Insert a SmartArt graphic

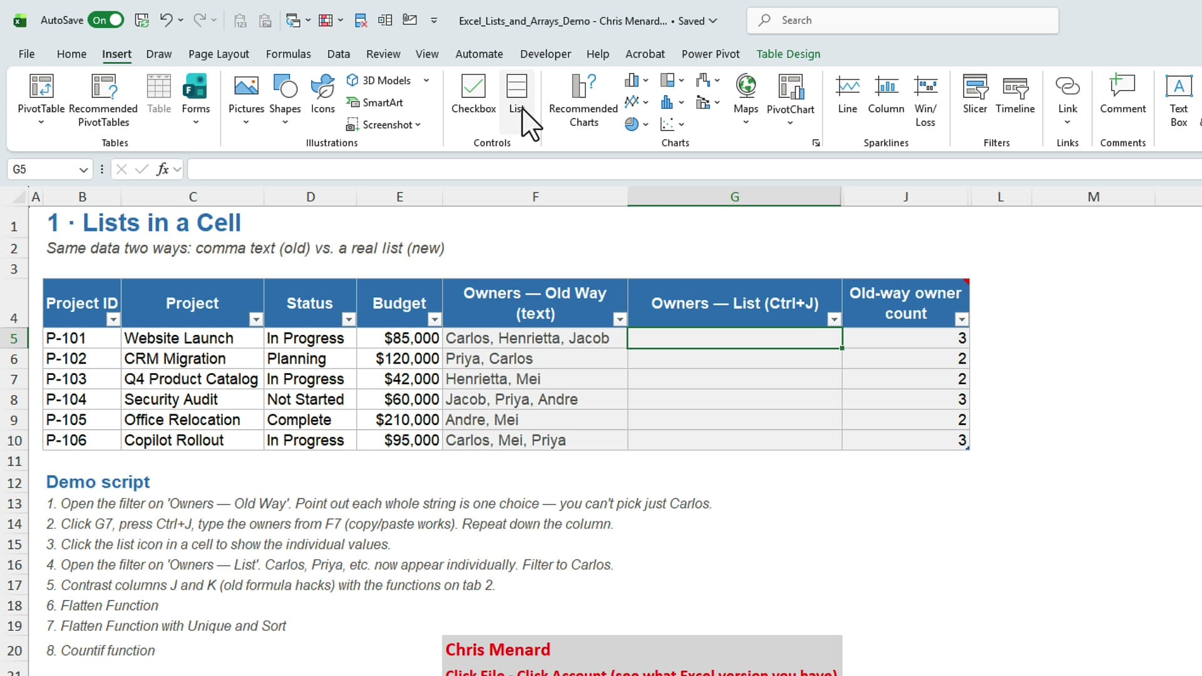375,103
